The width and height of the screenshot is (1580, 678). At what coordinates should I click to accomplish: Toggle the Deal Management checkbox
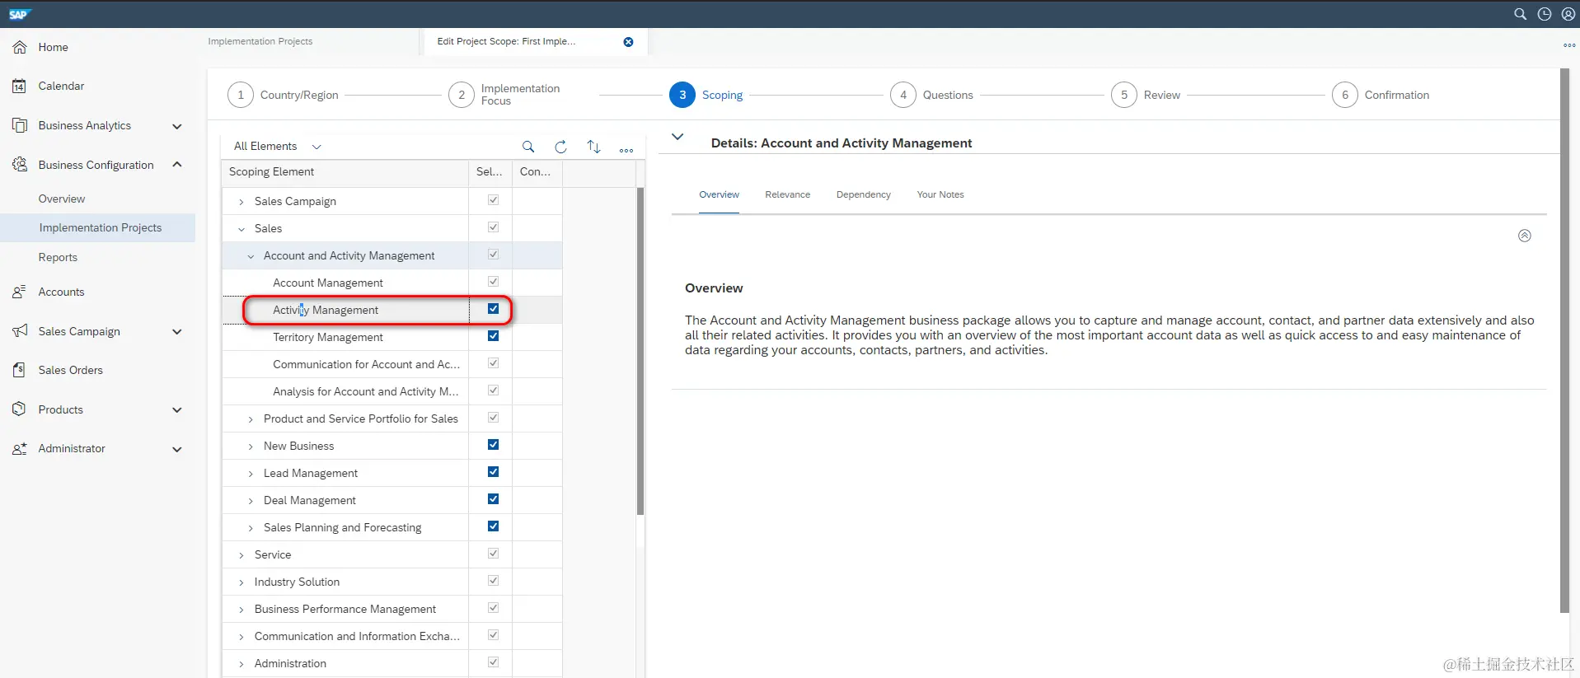point(493,499)
